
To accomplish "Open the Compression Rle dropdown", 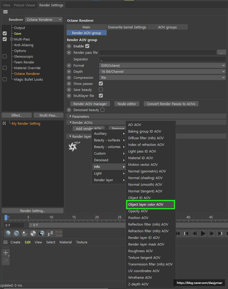I will pyautogui.click(x=162, y=78).
